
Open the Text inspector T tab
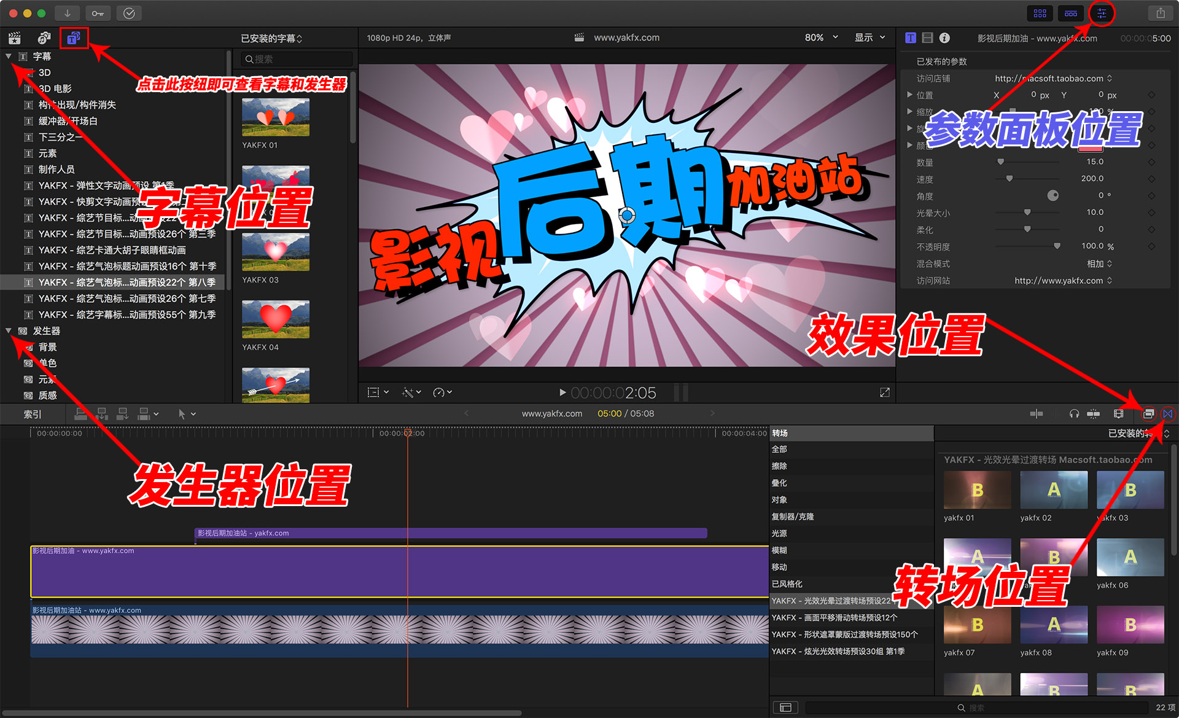pos(911,38)
